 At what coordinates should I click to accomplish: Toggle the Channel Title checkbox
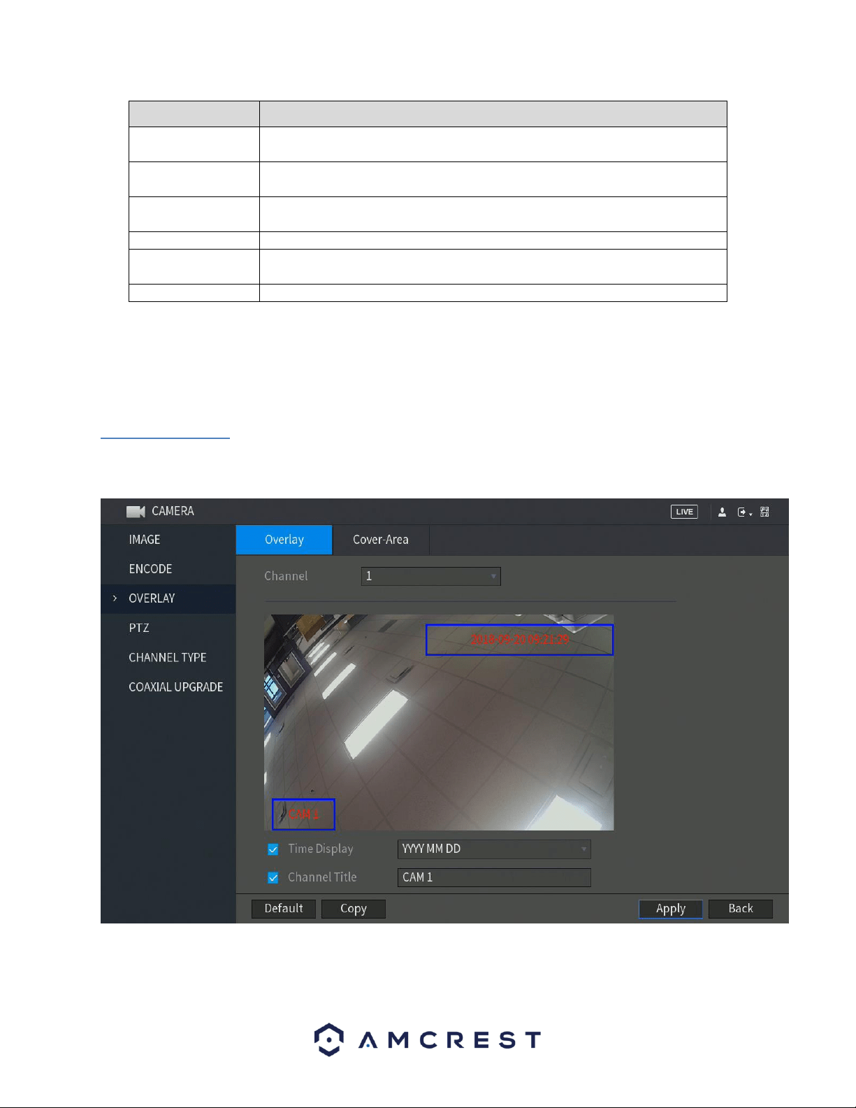pyautogui.click(x=273, y=877)
